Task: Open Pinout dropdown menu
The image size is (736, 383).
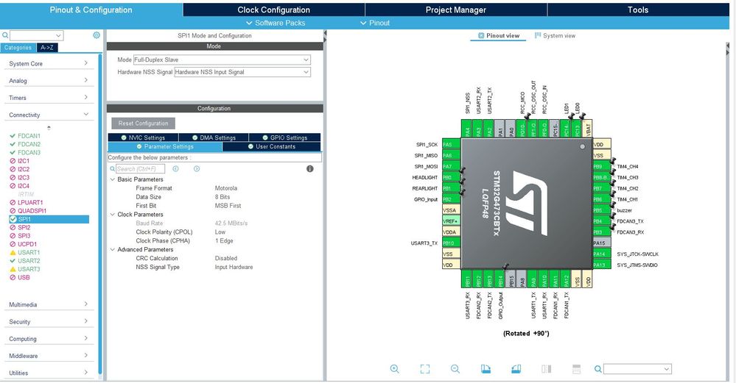Action: coord(375,23)
